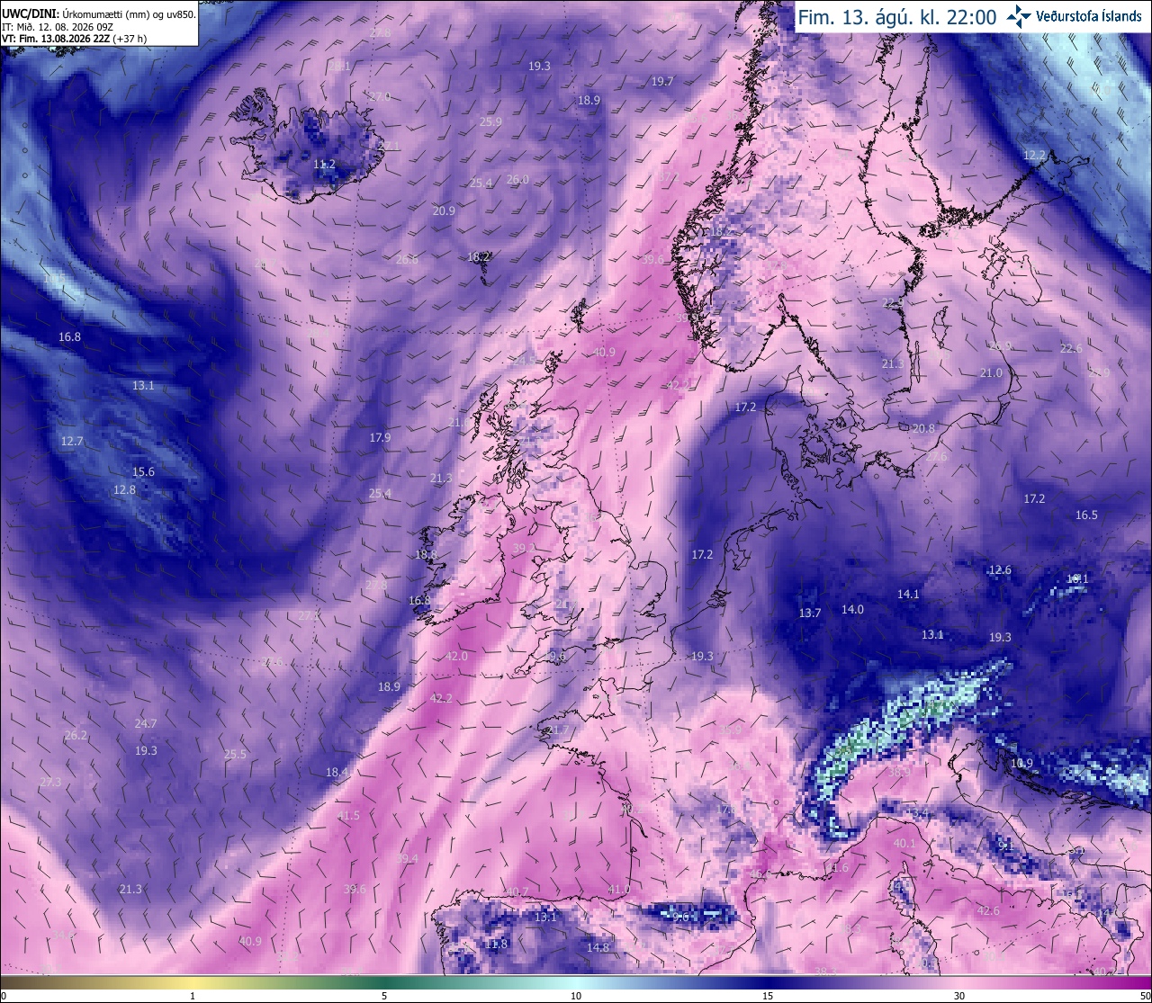
Task: Click the 10 tick on the colour scale
Action: coord(576,996)
